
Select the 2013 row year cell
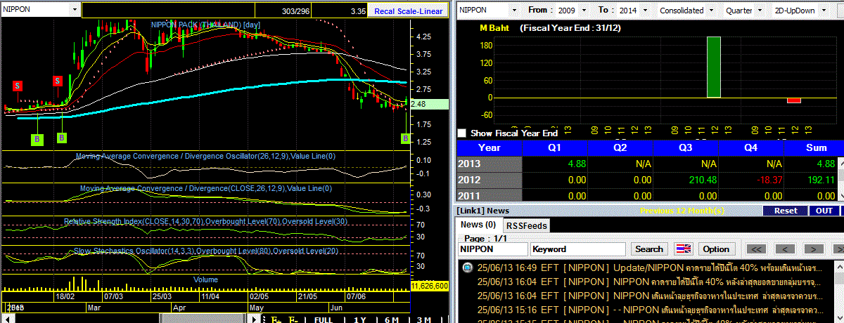click(x=490, y=164)
